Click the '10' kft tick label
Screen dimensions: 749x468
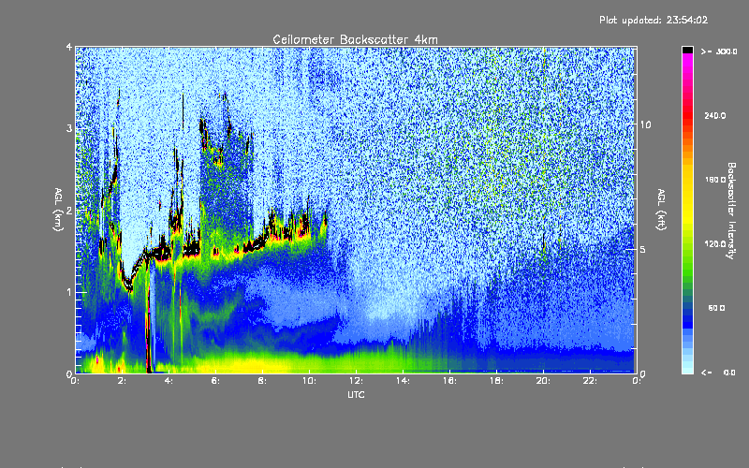click(645, 124)
